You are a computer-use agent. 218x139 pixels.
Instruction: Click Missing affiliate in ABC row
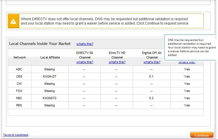pyautogui.click(x=50, y=69)
